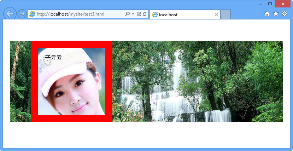293x151 pixels.
Task: Open the Tools gear menu
Action: coord(285,14)
